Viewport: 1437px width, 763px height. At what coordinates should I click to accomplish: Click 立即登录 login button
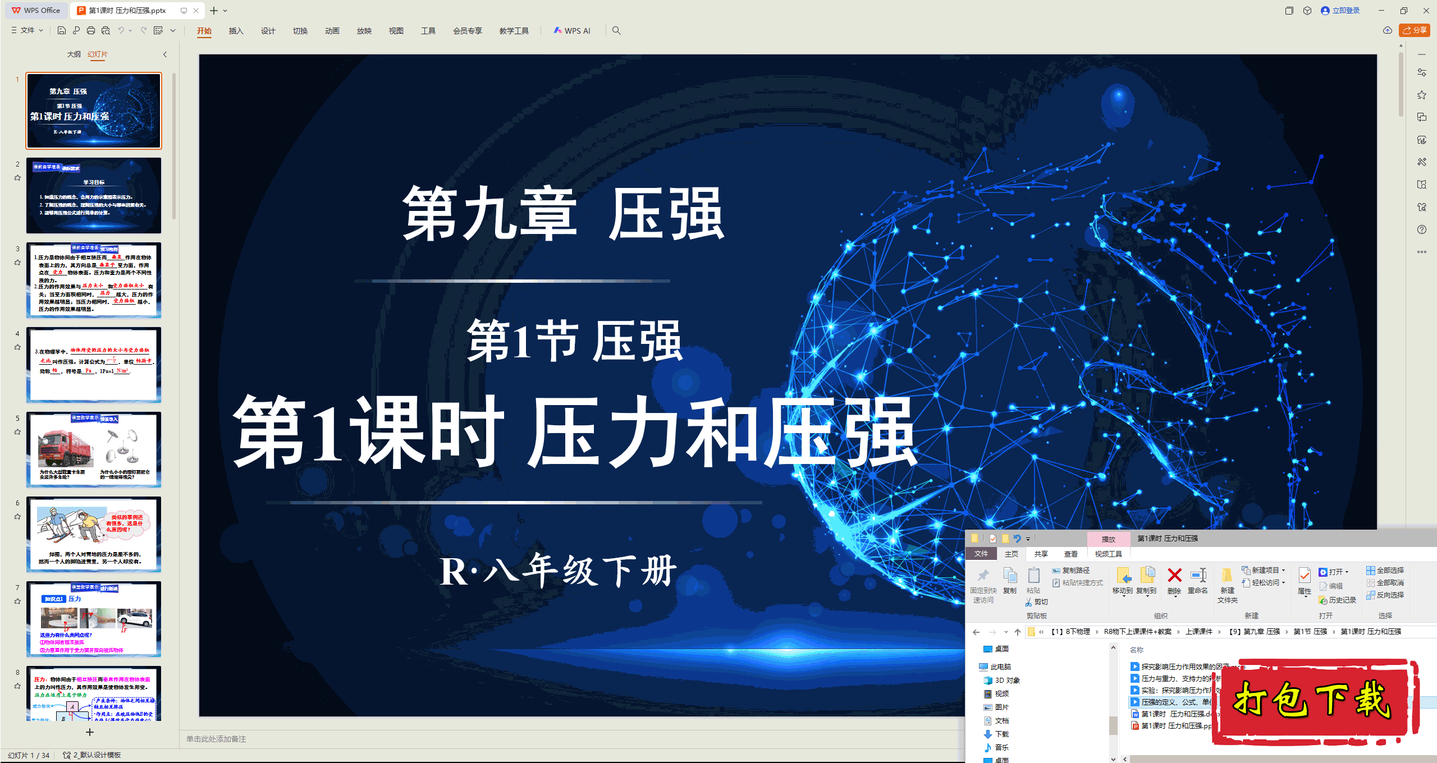click(x=1340, y=11)
